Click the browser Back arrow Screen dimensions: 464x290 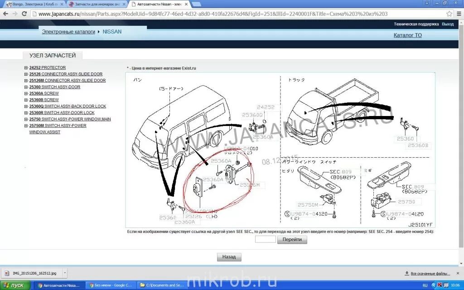pos(5,14)
